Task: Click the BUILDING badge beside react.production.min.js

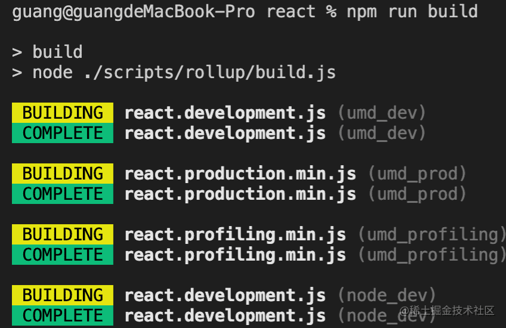Action: (62, 174)
